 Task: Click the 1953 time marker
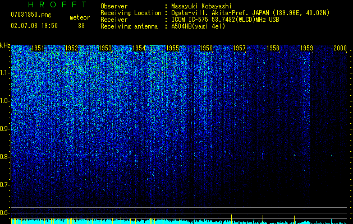coord(105,48)
